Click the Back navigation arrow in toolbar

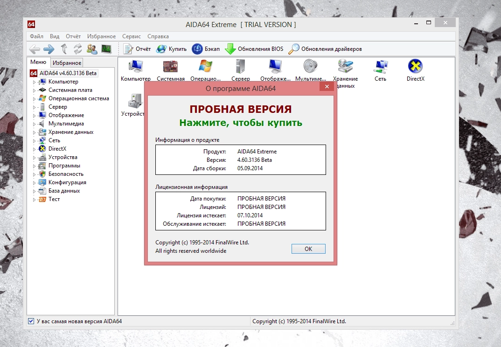tap(35, 49)
